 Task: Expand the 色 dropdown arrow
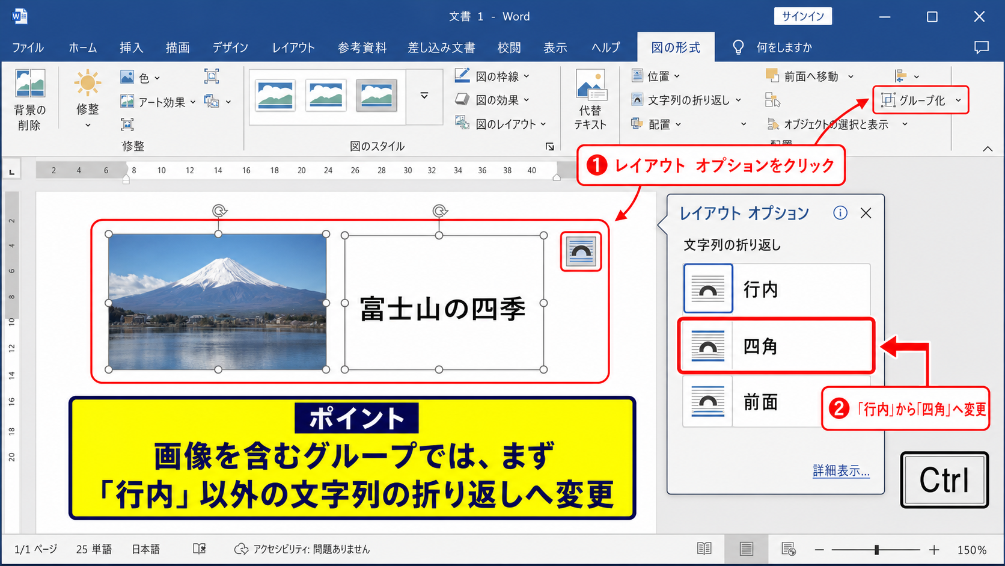(x=157, y=78)
